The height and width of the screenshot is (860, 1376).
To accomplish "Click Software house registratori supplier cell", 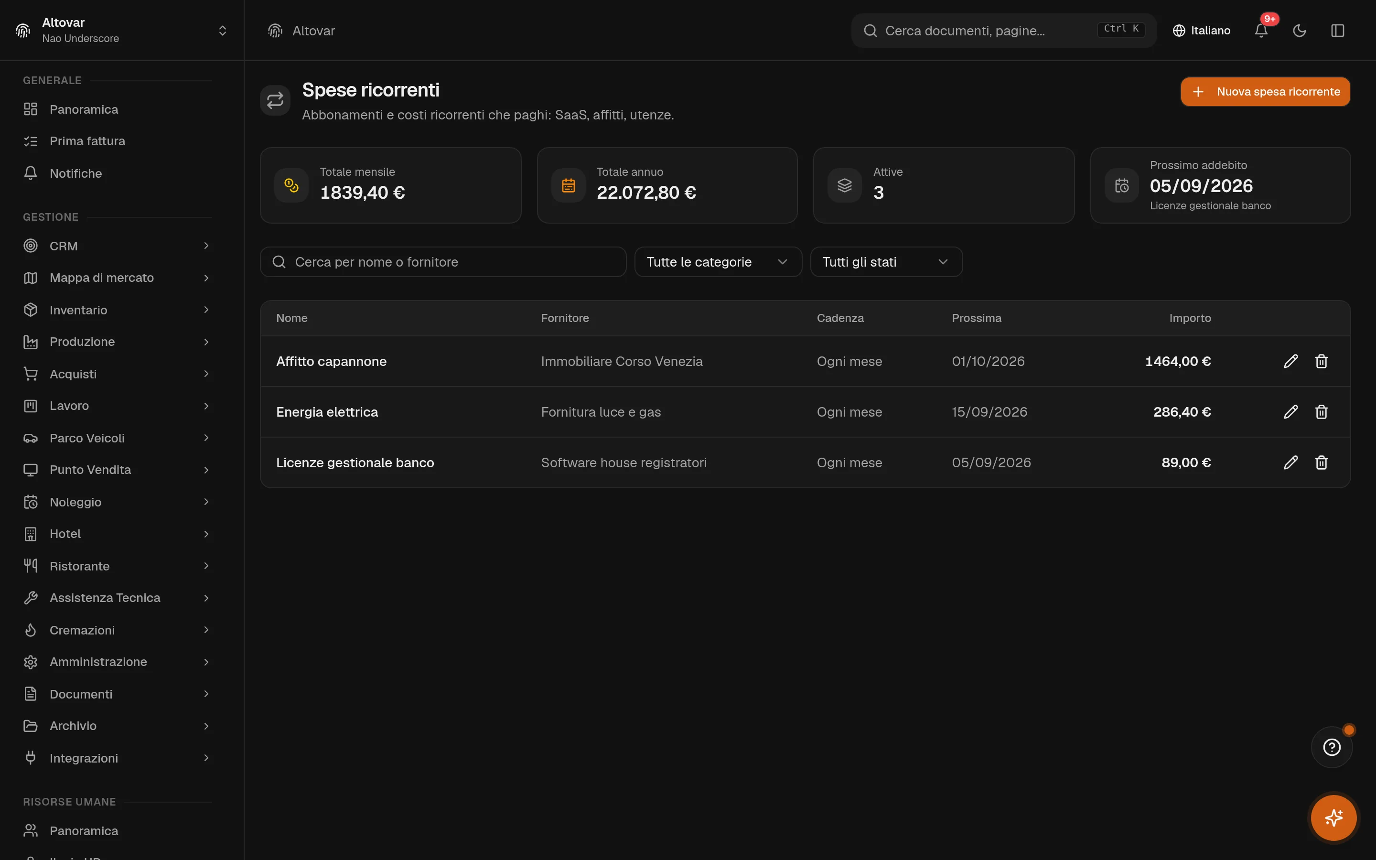I will click(x=624, y=462).
